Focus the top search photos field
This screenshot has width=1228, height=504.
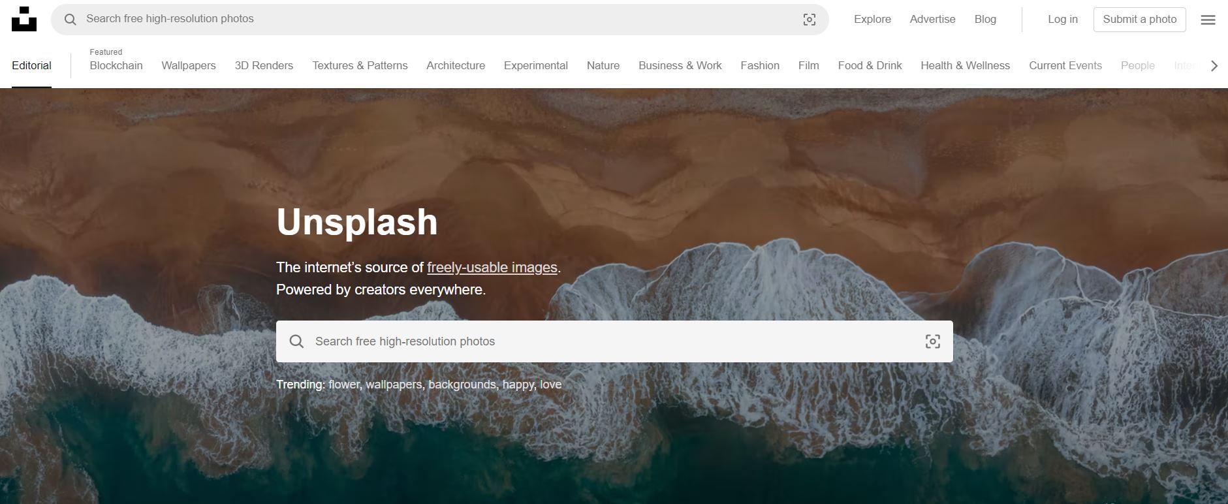click(440, 20)
